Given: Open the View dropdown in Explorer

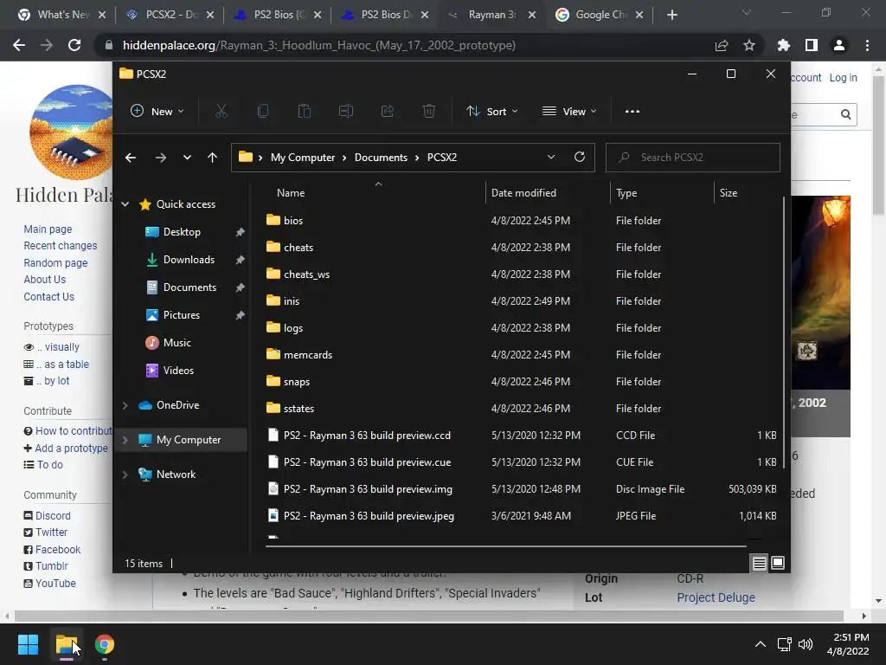Looking at the screenshot, I should point(569,112).
